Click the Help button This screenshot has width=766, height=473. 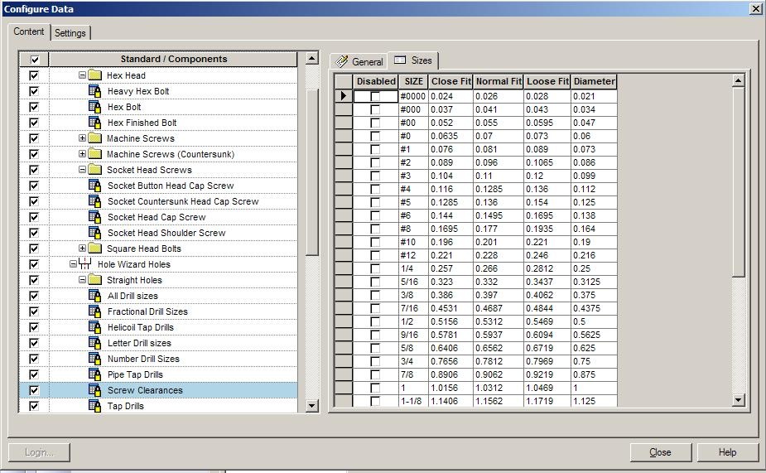[727, 452]
